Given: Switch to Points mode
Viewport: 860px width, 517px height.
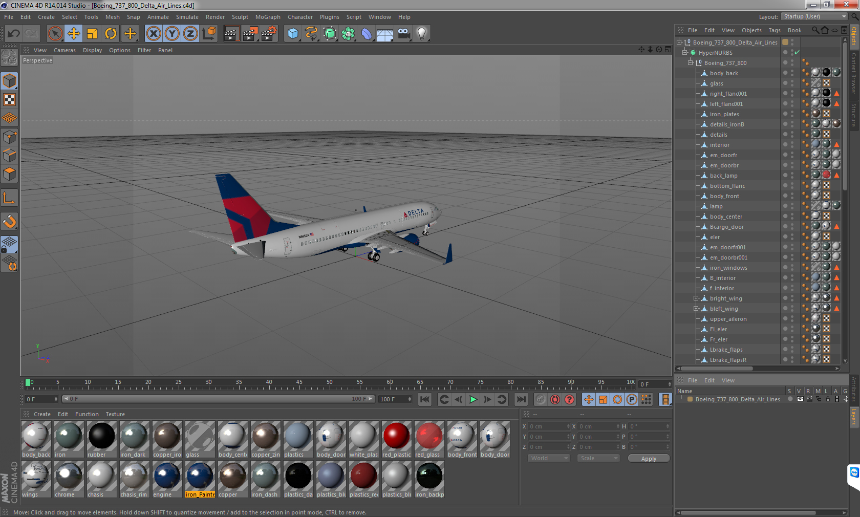Looking at the screenshot, I should [9, 137].
